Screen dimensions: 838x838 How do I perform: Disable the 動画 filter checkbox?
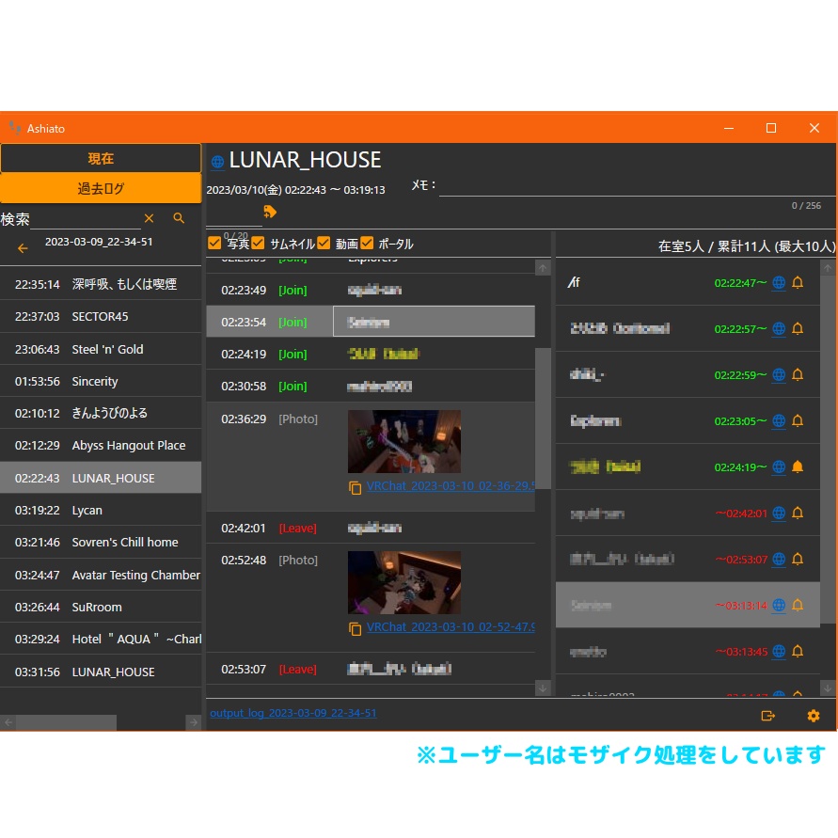pos(324,243)
